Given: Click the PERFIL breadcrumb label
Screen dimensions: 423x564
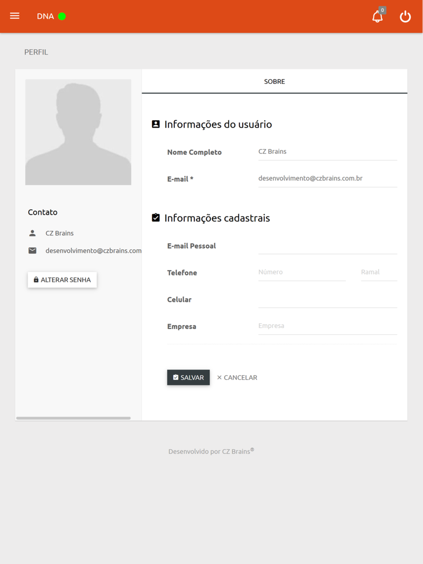Looking at the screenshot, I should point(36,52).
